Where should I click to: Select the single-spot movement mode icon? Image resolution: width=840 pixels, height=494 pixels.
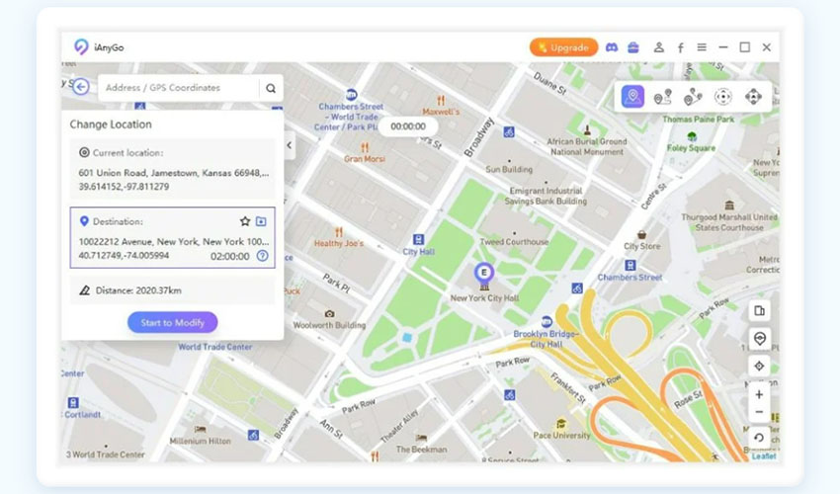click(663, 97)
